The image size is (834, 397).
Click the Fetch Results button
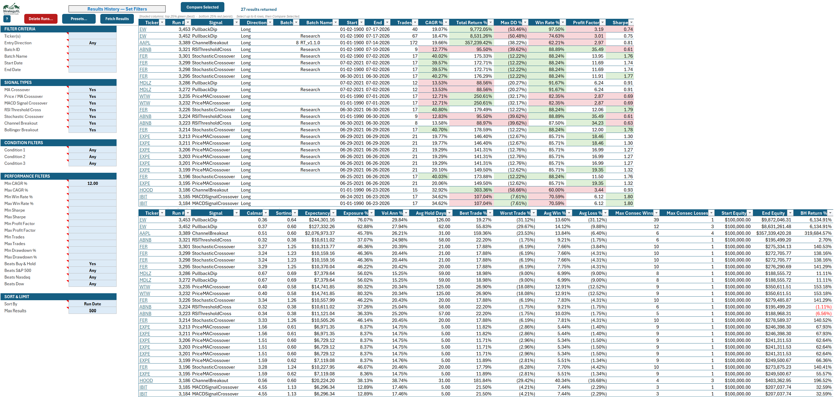[x=117, y=19]
